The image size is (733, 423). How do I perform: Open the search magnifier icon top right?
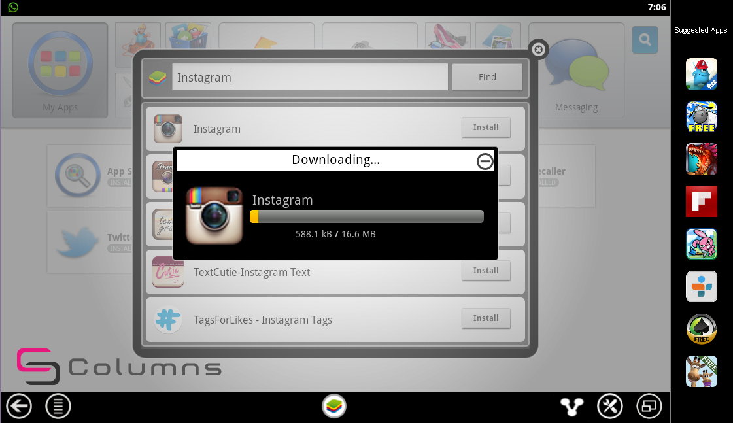645,40
